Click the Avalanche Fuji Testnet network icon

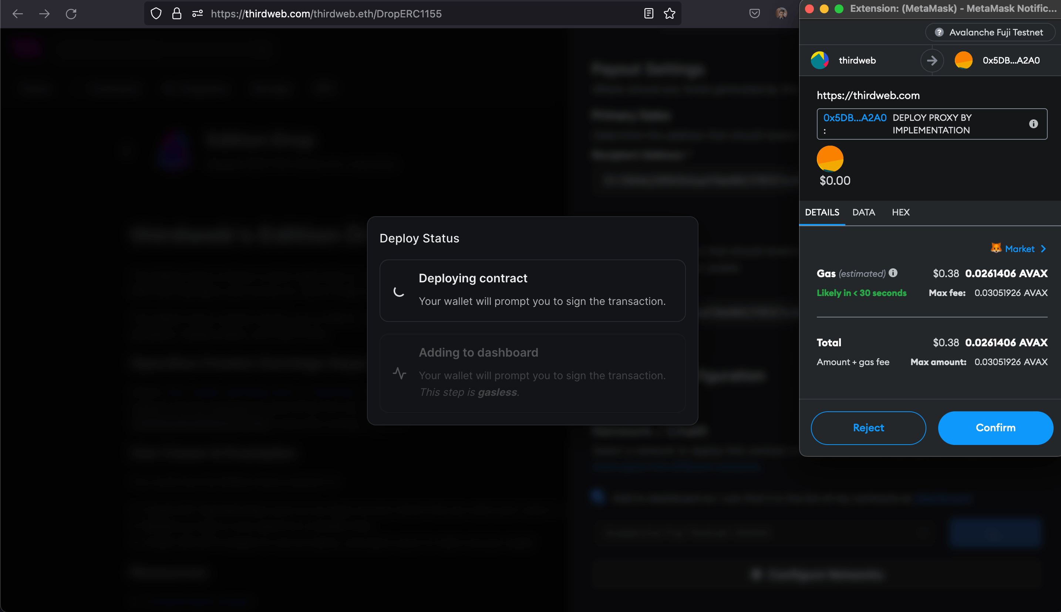click(x=940, y=32)
